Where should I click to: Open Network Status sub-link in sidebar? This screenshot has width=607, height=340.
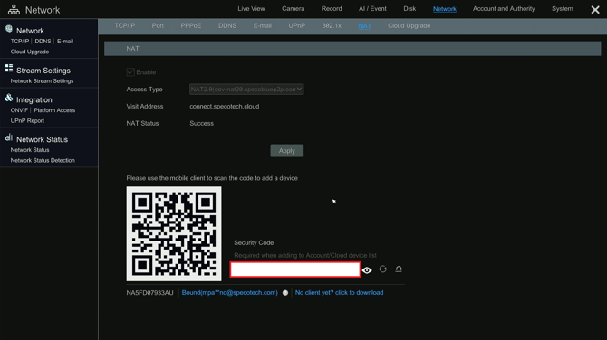pyautogui.click(x=30, y=150)
